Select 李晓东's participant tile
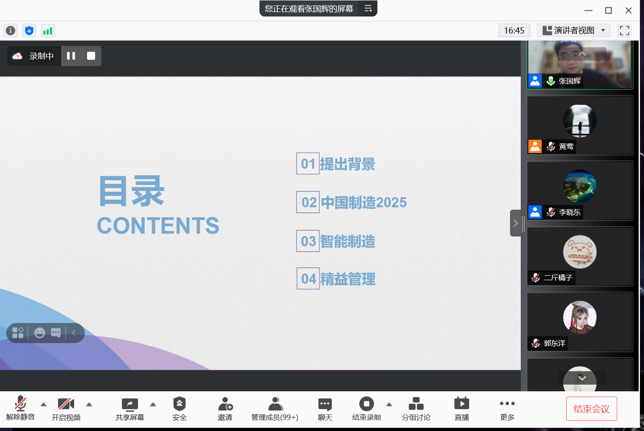The height and width of the screenshot is (431, 644). coord(580,191)
